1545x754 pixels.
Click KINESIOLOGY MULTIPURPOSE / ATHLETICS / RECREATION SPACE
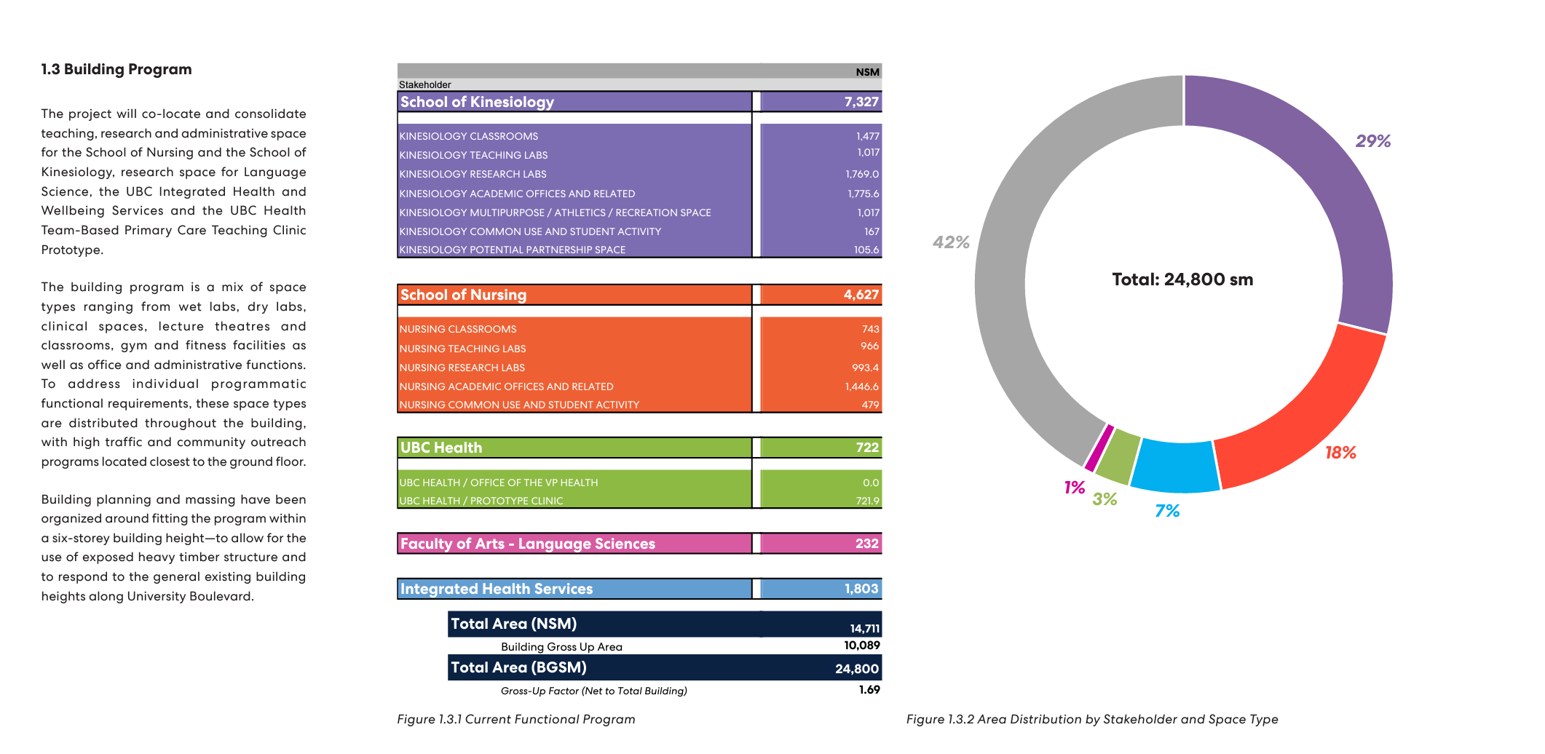(x=639, y=213)
